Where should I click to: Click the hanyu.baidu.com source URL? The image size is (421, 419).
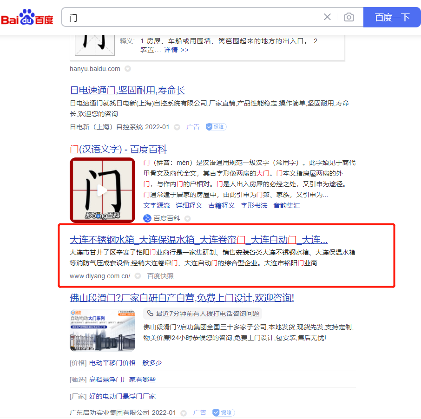point(95,69)
